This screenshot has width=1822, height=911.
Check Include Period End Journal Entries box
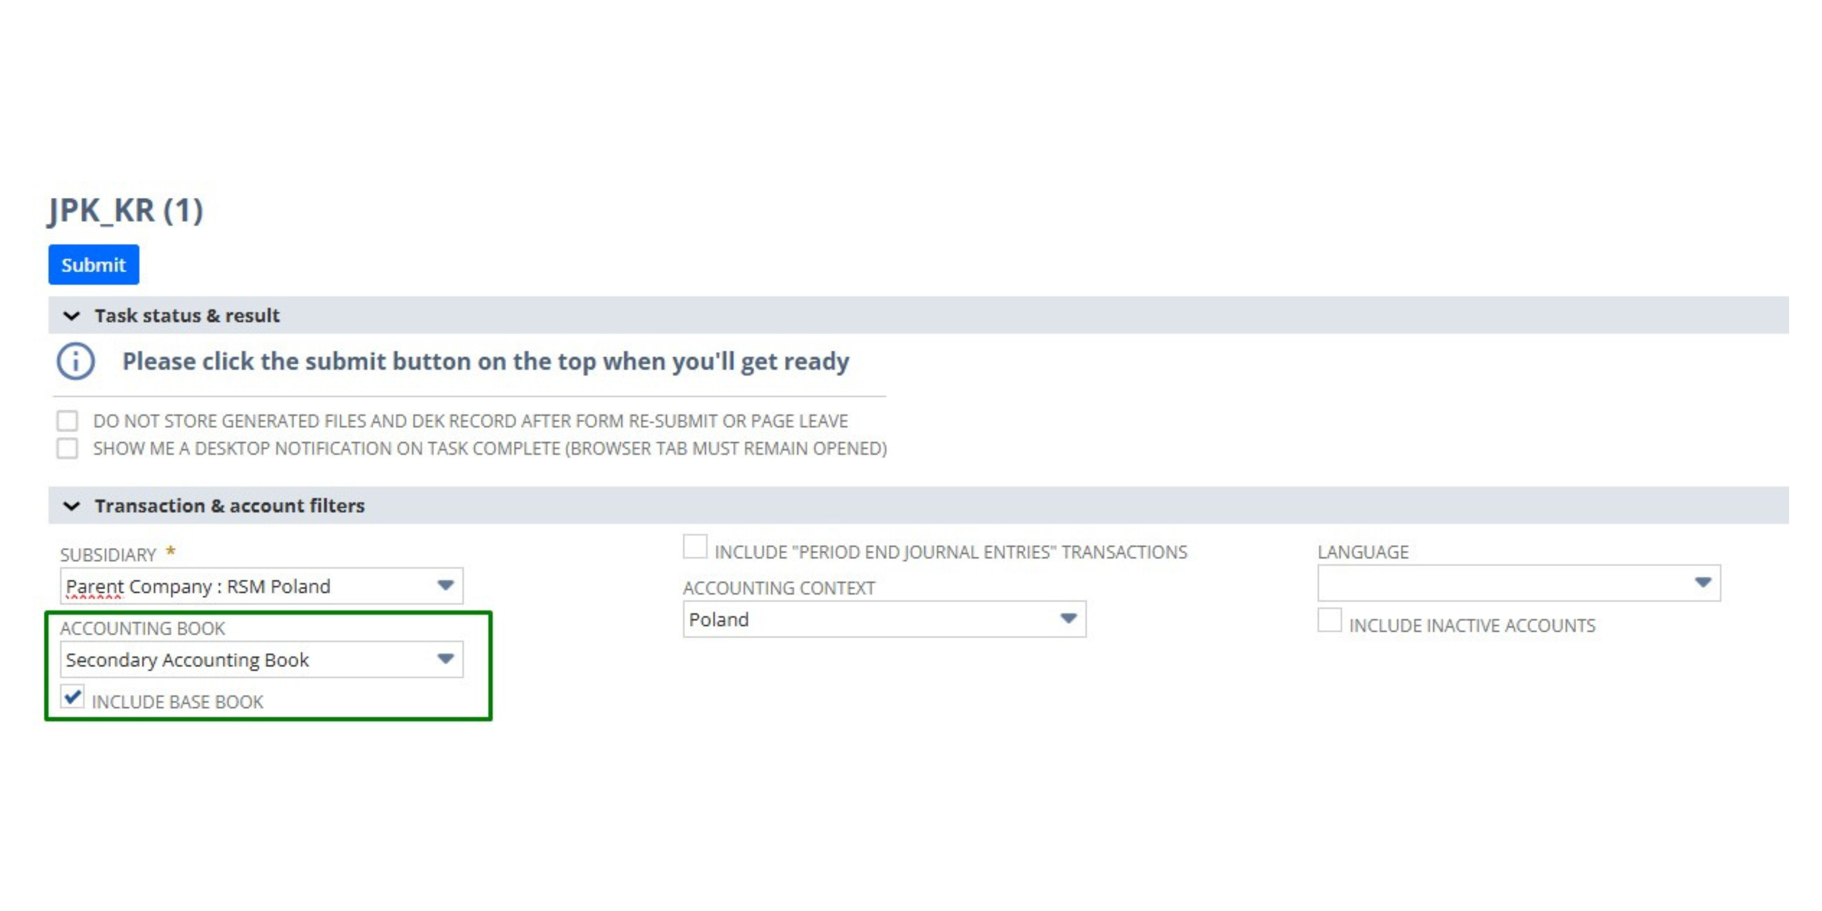[695, 548]
